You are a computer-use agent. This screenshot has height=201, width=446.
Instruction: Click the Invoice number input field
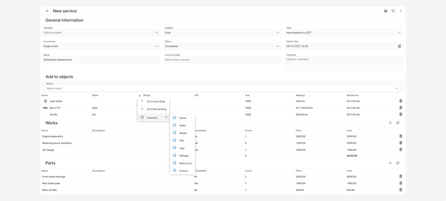coord(222,60)
